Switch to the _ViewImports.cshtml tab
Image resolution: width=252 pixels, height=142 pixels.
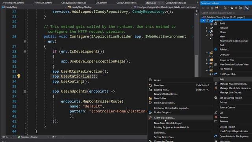click(13, 3)
